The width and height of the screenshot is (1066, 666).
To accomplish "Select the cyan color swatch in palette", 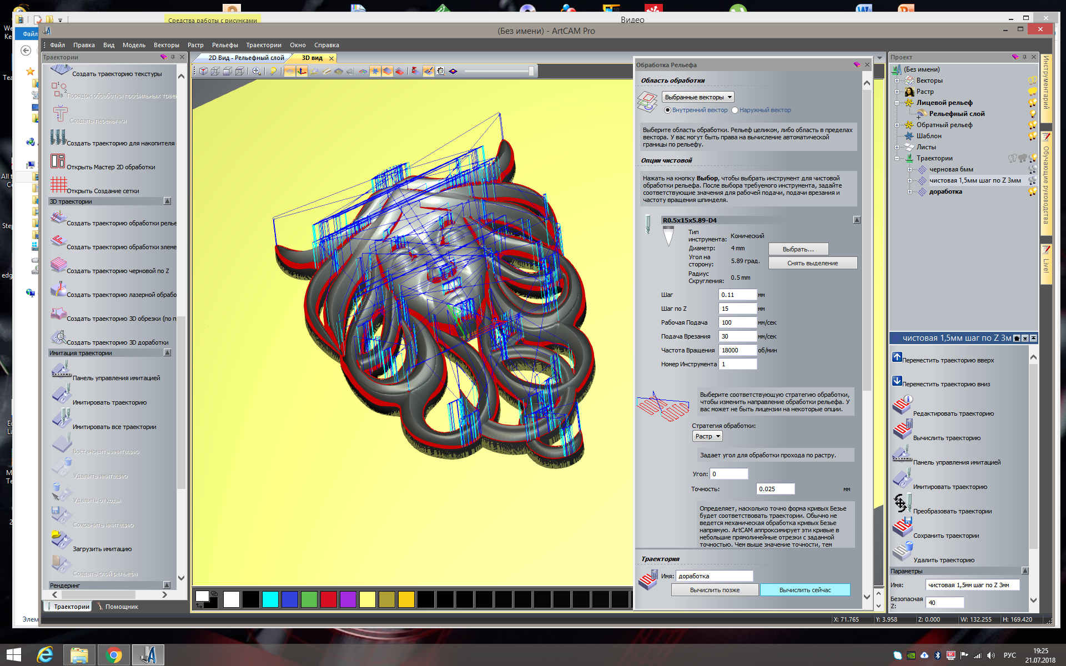I will pyautogui.click(x=270, y=599).
